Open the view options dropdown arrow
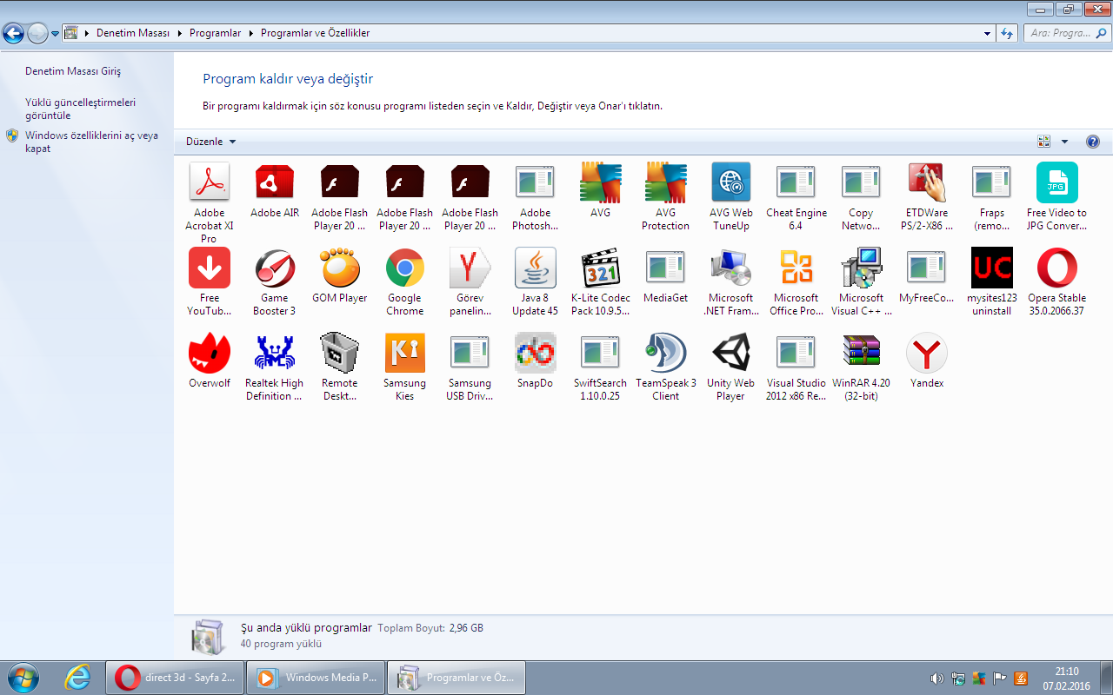 [x=1064, y=142]
